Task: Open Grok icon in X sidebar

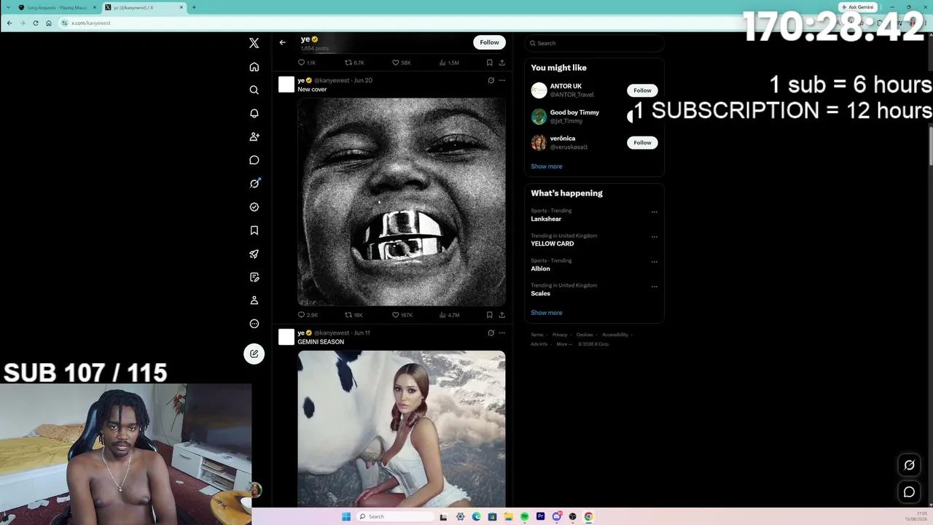Action: pyautogui.click(x=254, y=184)
